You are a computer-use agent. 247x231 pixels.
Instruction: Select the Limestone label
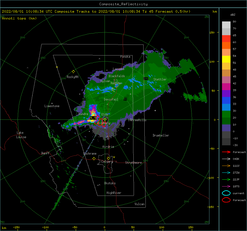click(x=52, y=106)
